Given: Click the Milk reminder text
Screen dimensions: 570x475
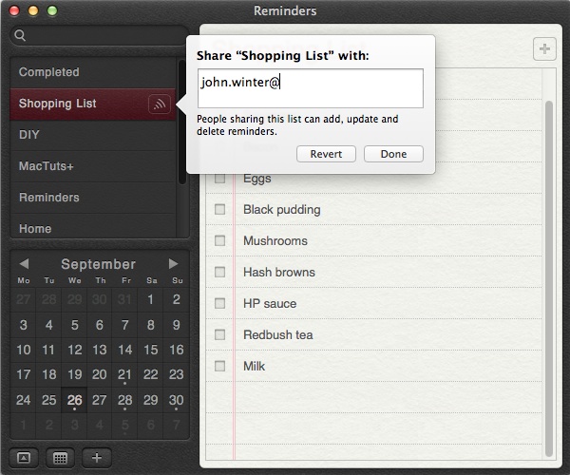Looking at the screenshot, I should pos(254,366).
